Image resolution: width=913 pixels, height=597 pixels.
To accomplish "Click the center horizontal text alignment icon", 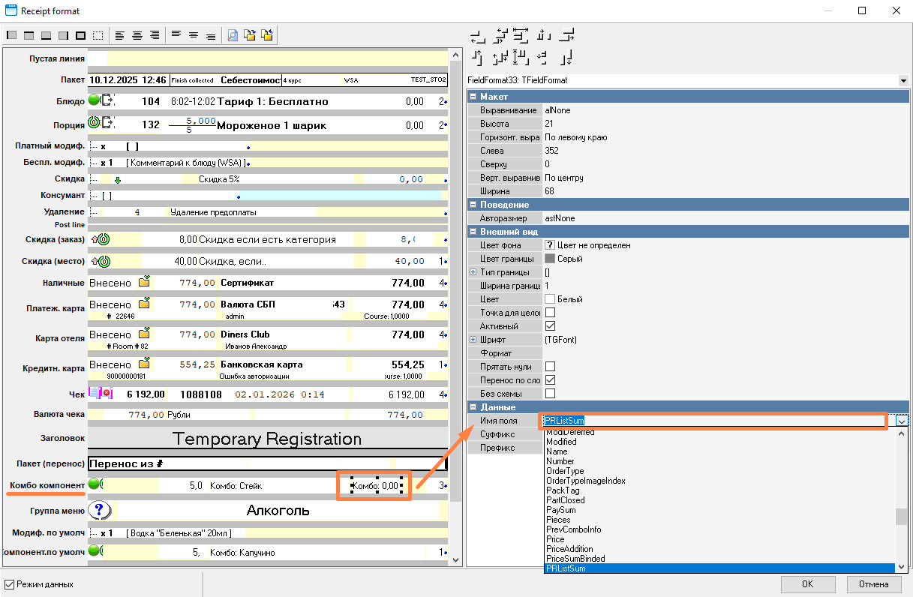I will pyautogui.click(x=137, y=35).
